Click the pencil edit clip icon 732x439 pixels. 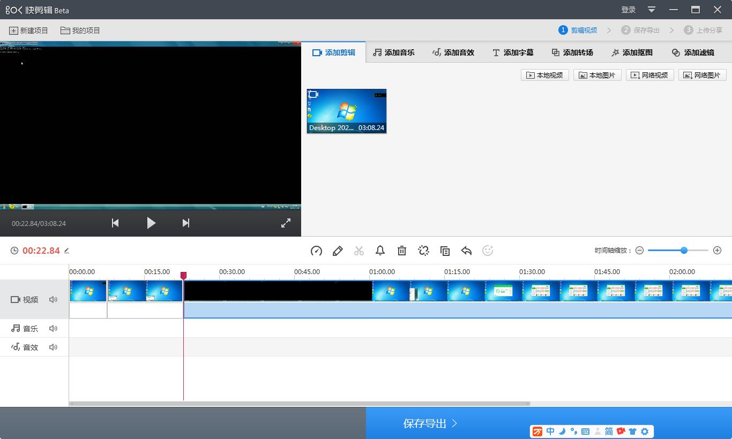(338, 251)
